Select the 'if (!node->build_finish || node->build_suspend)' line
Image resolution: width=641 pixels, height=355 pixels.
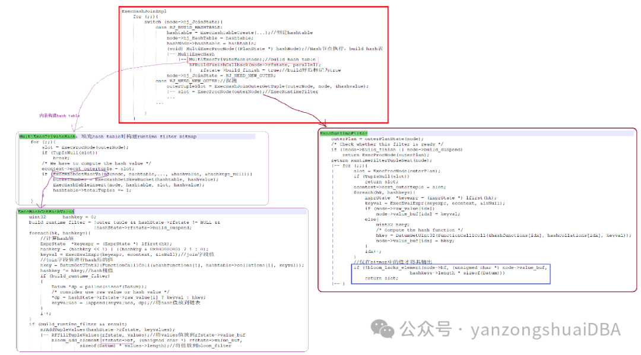click(397, 150)
